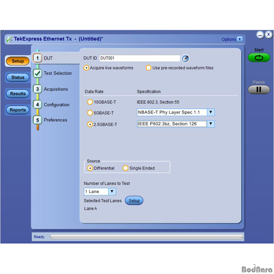The height and width of the screenshot is (274, 274).
Task: Click the green Start run button
Action: click(259, 58)
